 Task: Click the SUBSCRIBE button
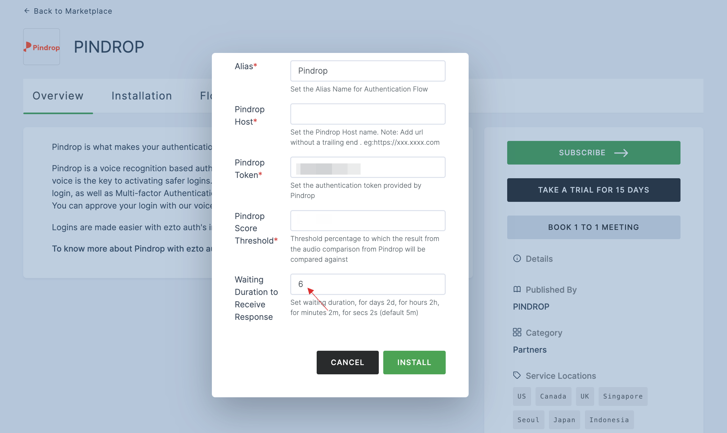(593, 153)
